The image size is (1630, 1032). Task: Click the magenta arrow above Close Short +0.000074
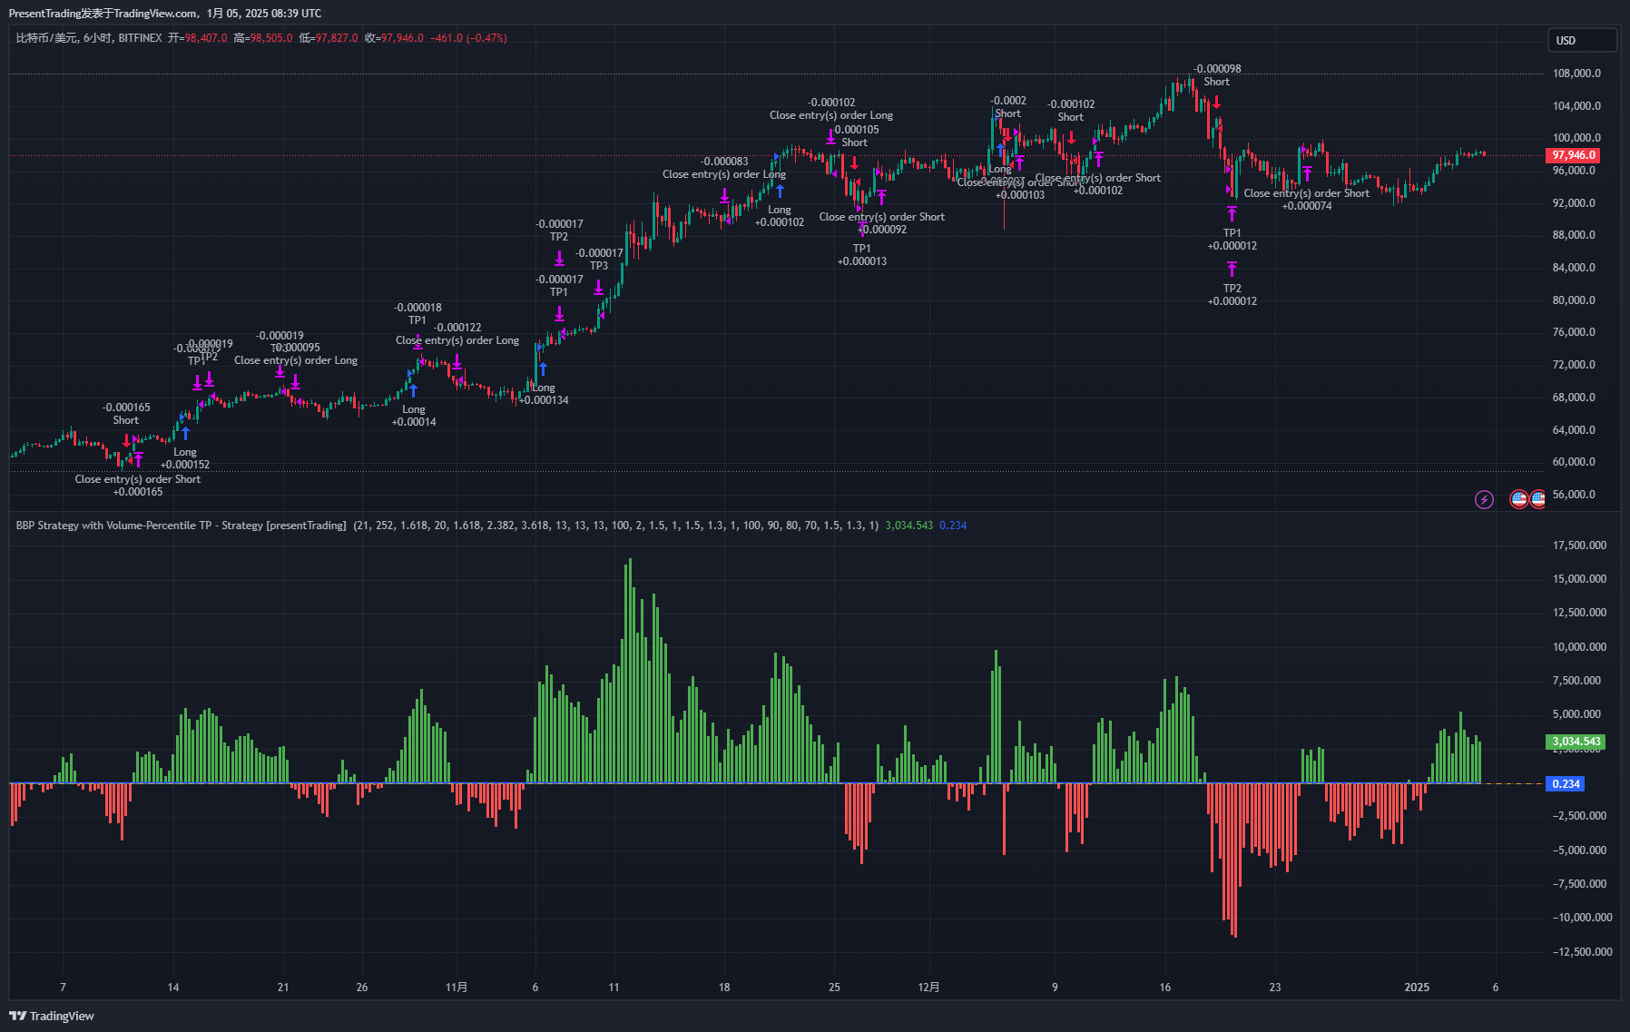coord(1307,173)
